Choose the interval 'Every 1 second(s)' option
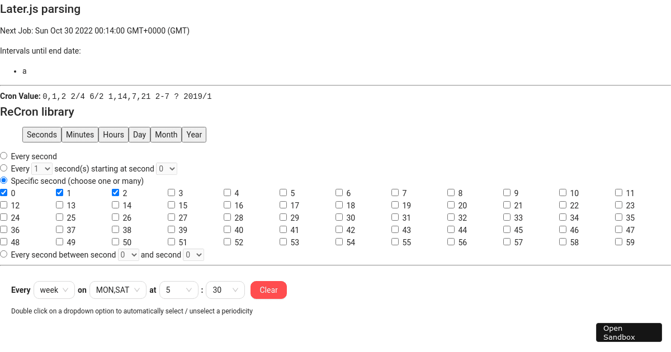 pos(4,168)
